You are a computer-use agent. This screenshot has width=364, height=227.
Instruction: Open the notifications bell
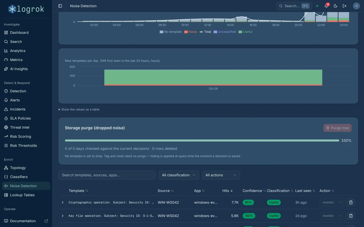pyautogui.click(x=326, y=6)
